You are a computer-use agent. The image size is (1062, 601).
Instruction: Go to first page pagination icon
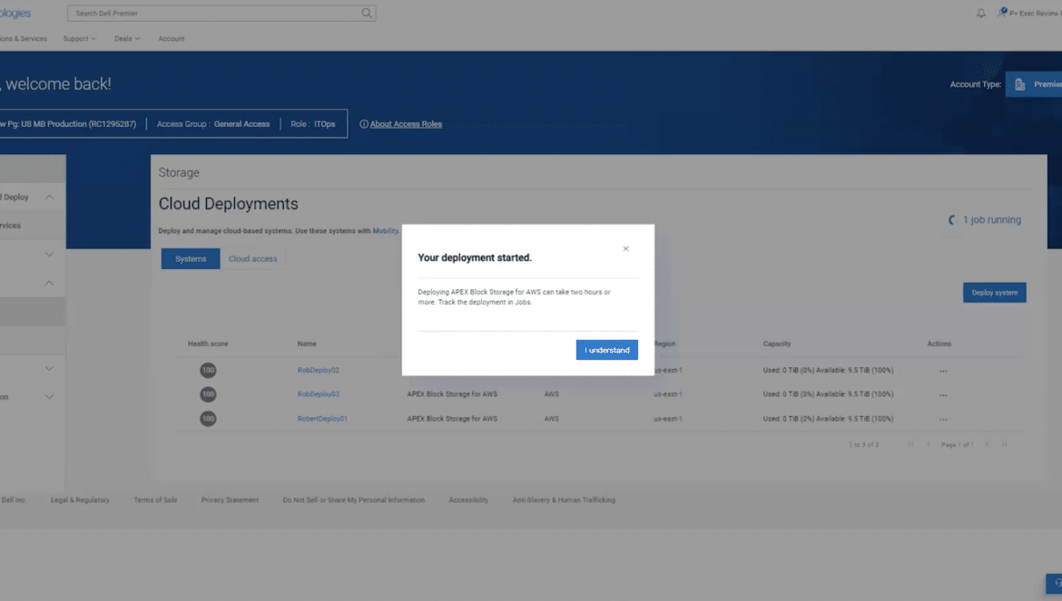click(911, 445)
